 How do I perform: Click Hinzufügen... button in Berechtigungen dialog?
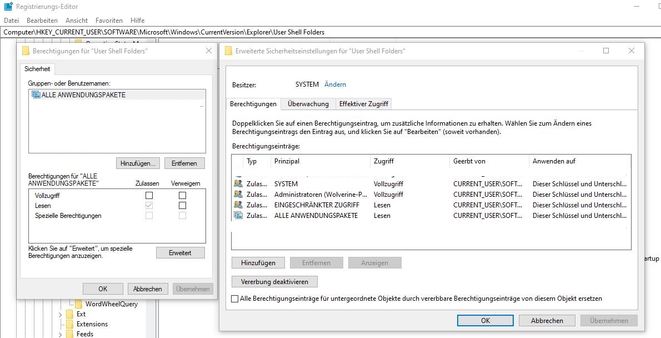138,163
